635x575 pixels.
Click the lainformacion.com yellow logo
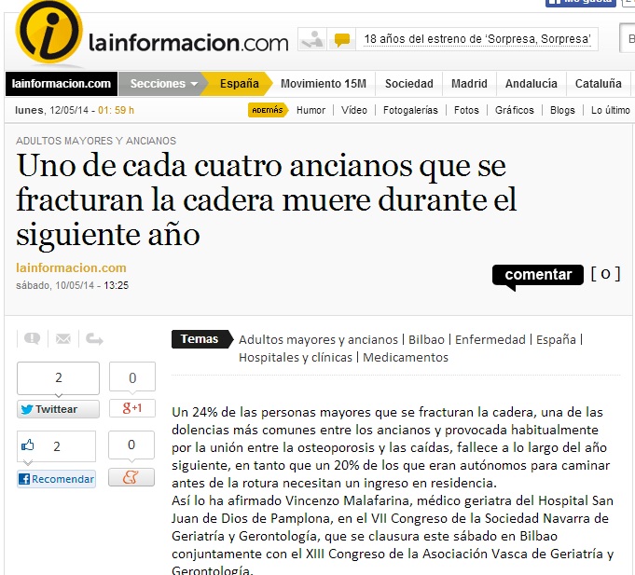[49, 34]
